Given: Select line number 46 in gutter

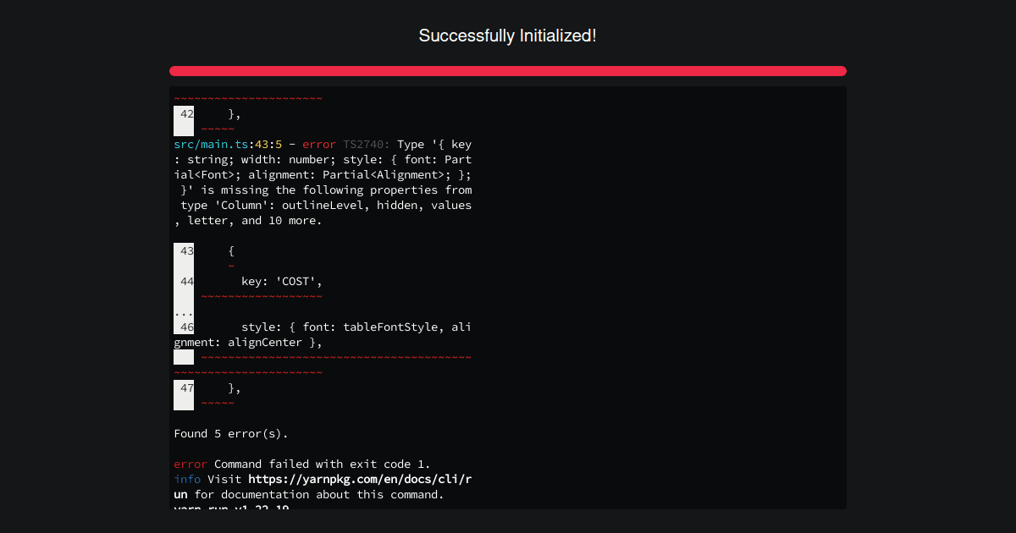Looking at the screenshot, I should point(186,327).
